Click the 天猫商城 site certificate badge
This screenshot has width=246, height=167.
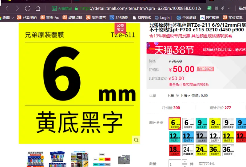(x=62, y=8)
